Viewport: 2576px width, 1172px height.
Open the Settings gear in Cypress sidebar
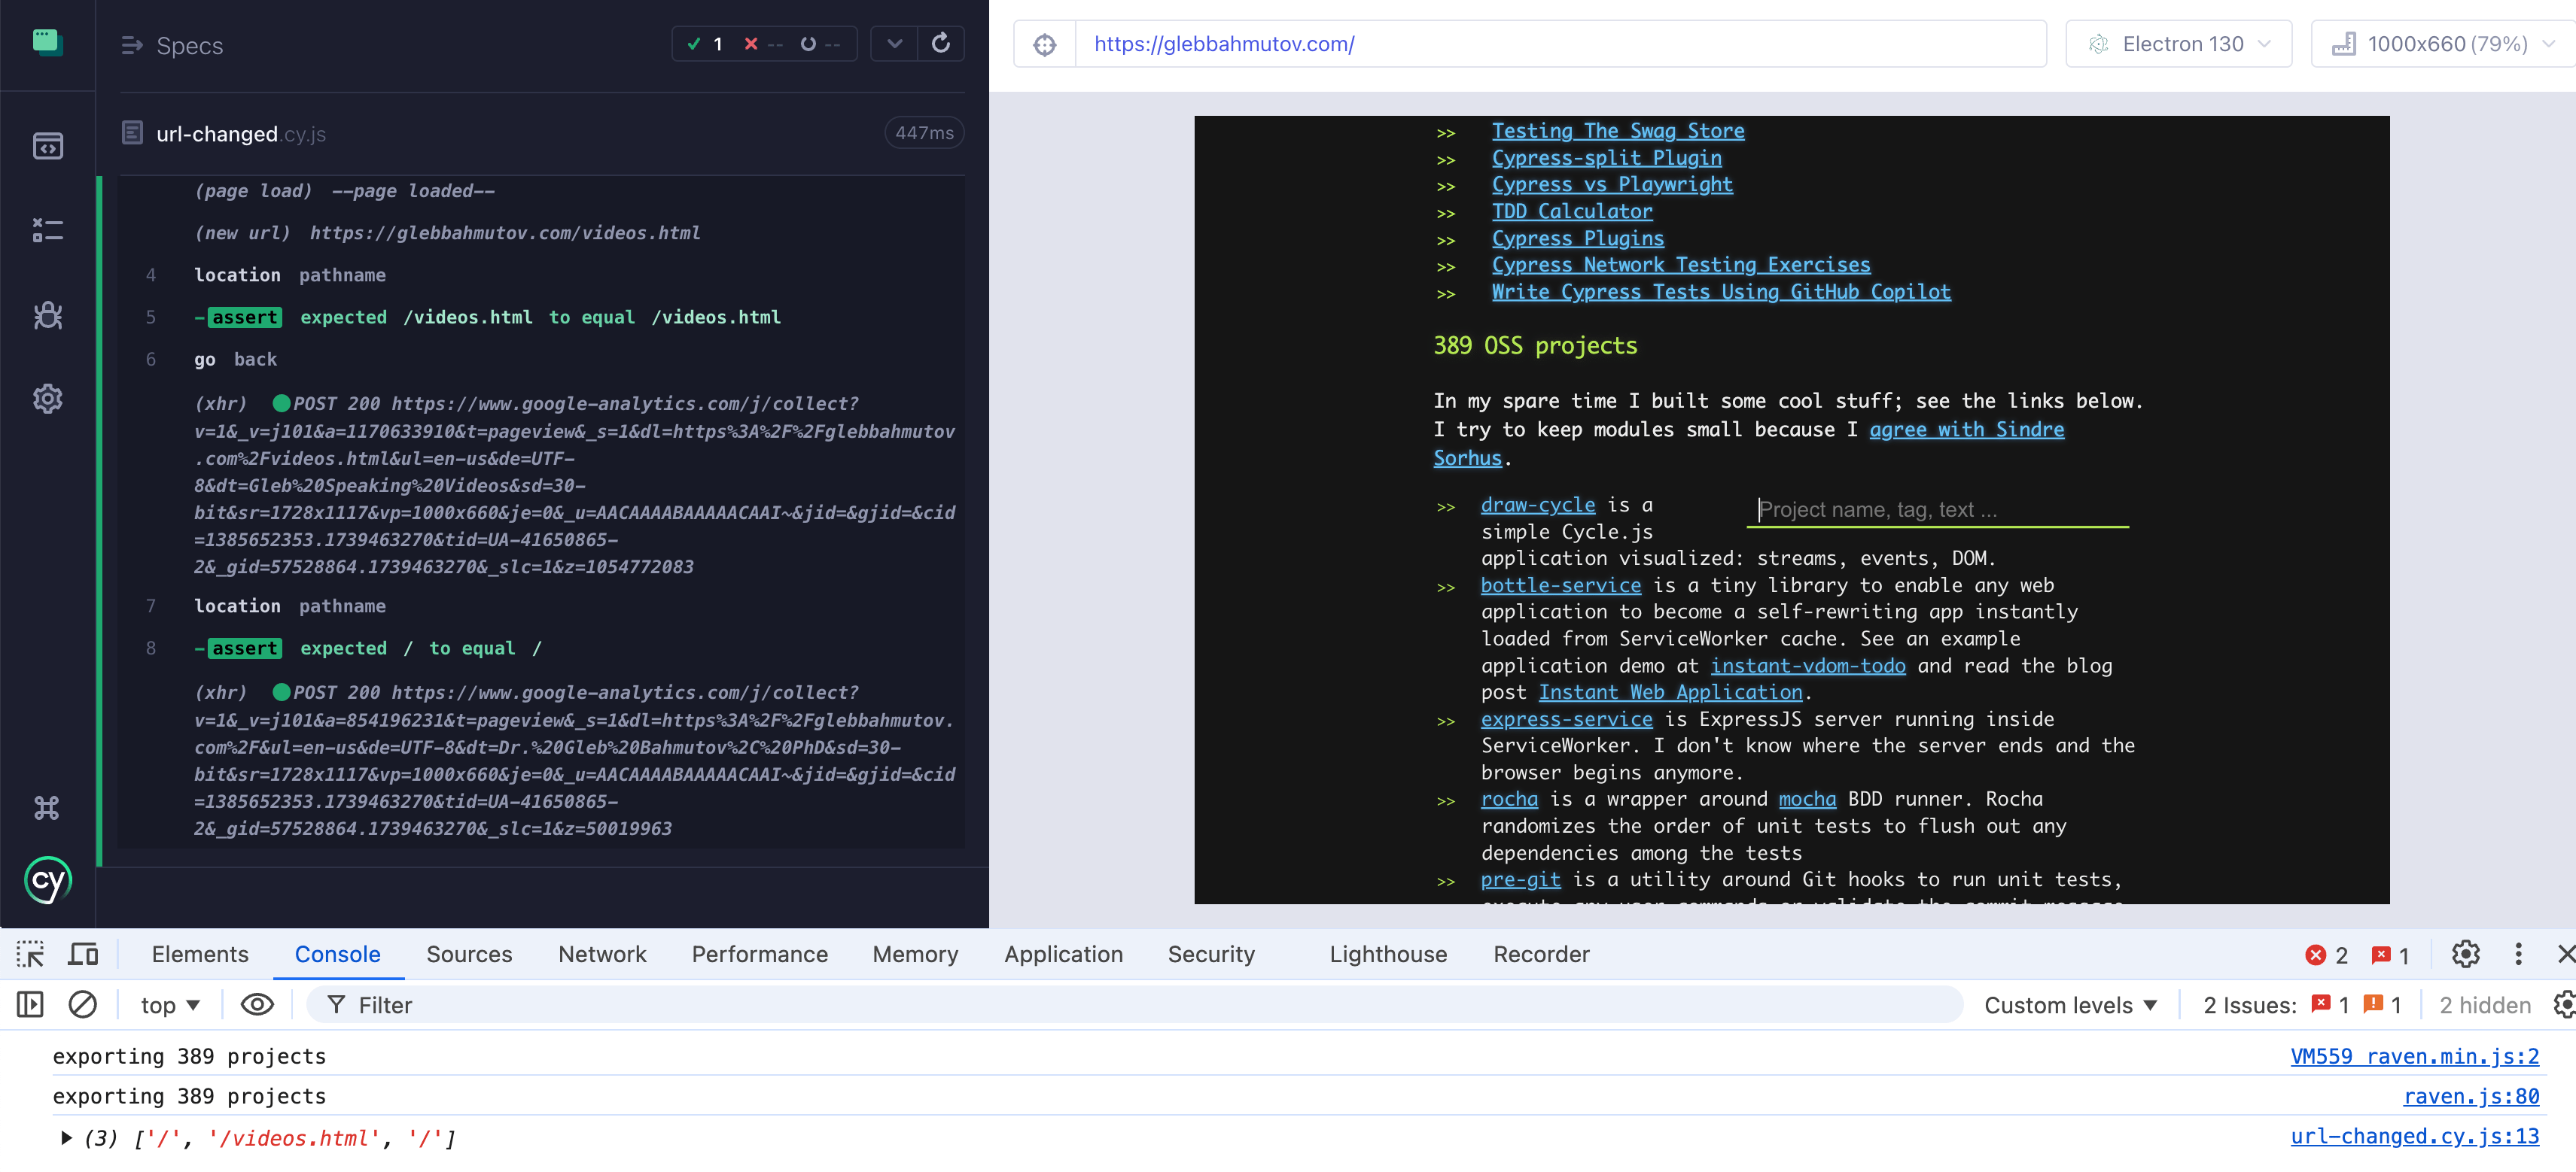47,399
